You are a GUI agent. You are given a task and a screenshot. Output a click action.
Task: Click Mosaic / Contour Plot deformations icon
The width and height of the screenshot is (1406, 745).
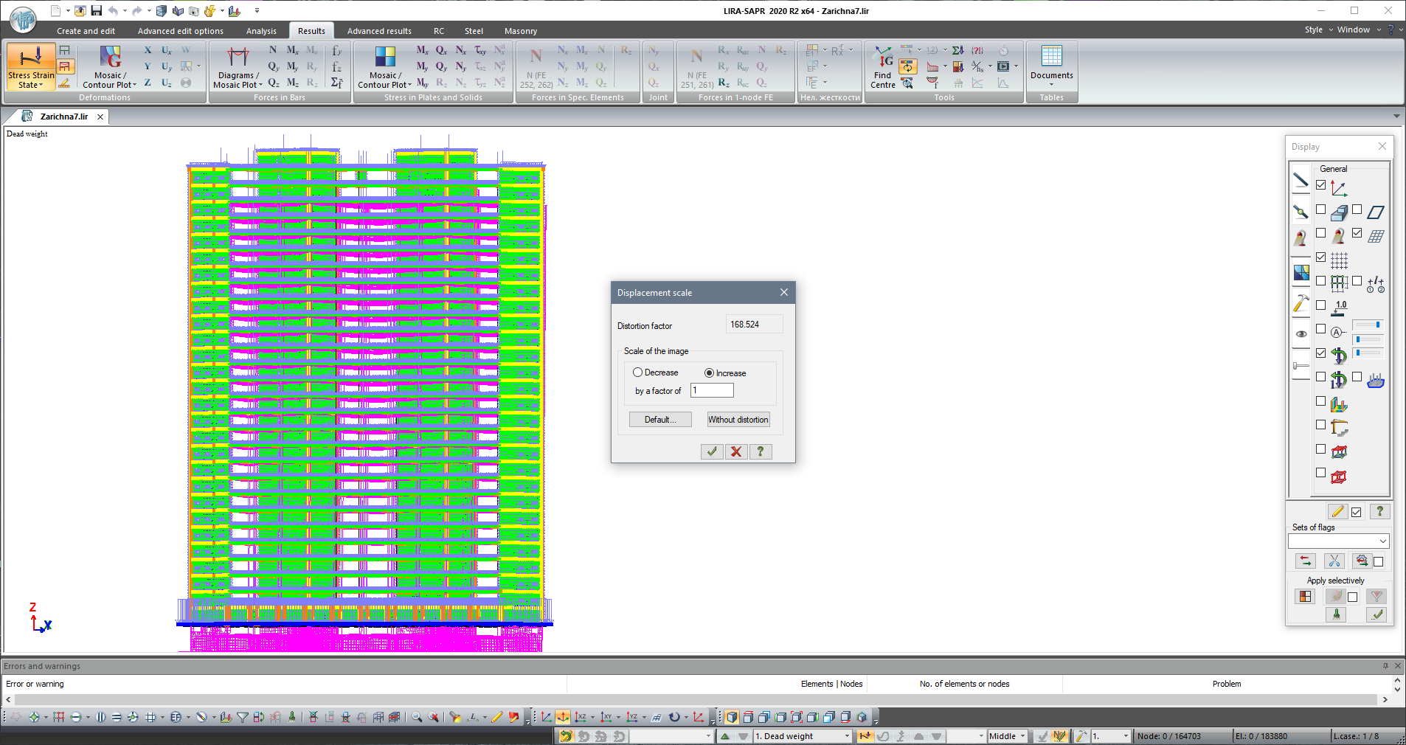pos(110,58)
